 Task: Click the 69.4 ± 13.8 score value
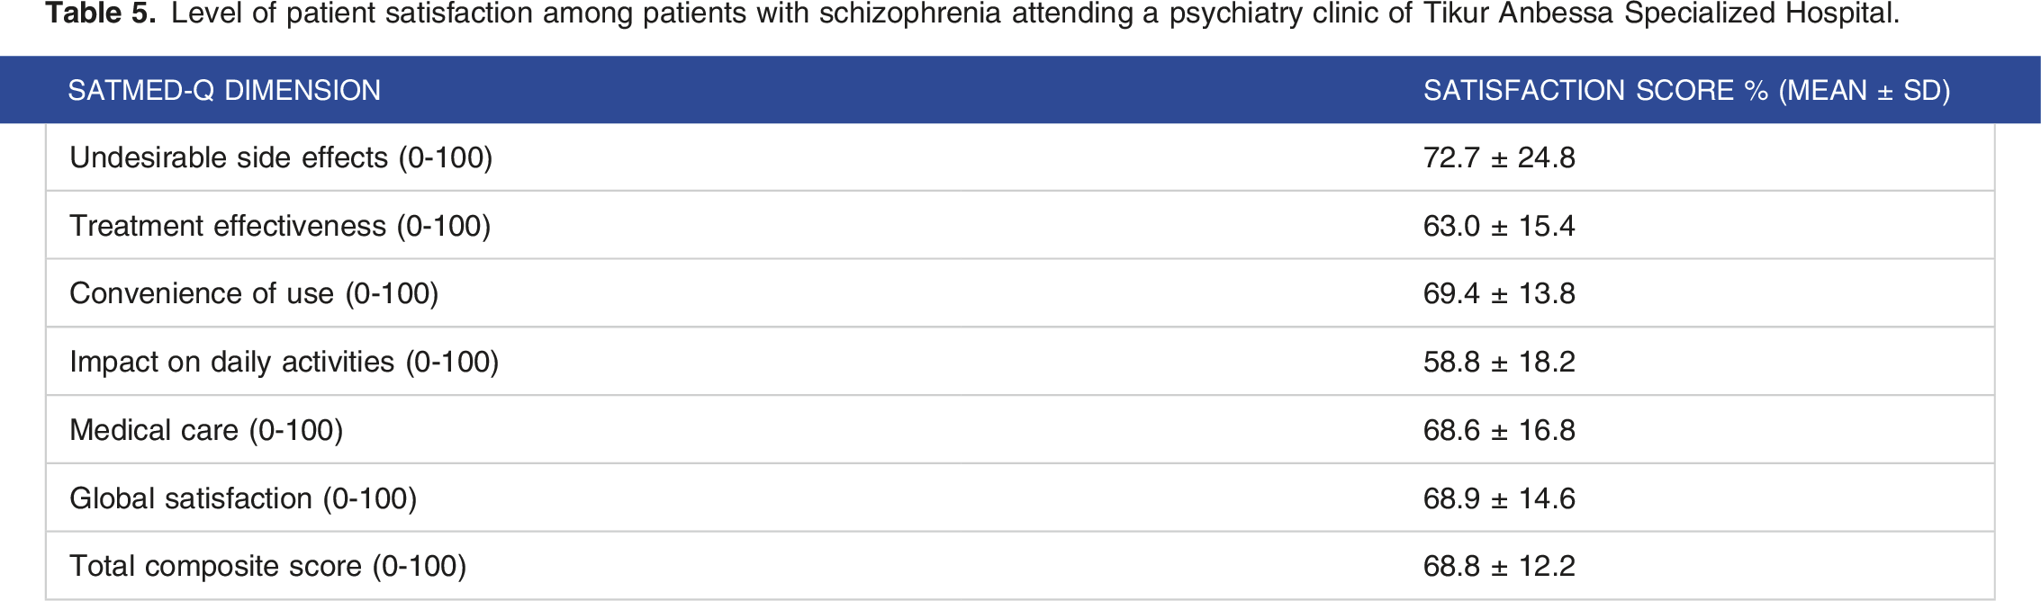1499,293
